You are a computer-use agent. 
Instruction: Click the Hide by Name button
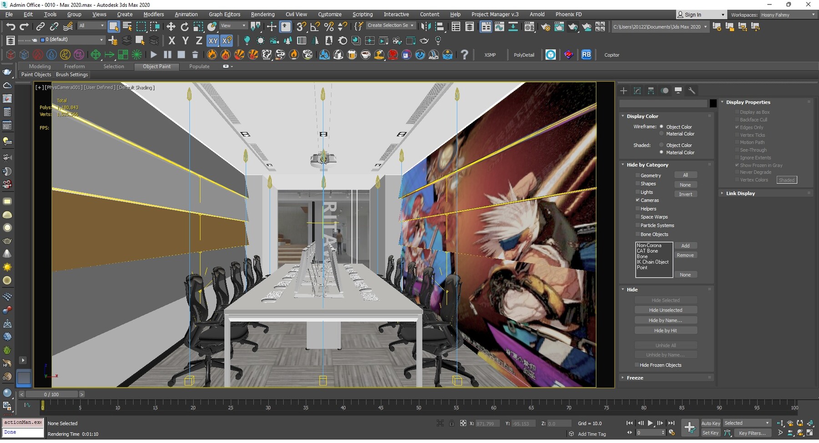666,320
